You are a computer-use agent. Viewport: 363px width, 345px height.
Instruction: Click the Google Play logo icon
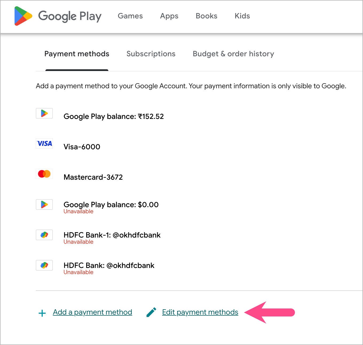23,16
